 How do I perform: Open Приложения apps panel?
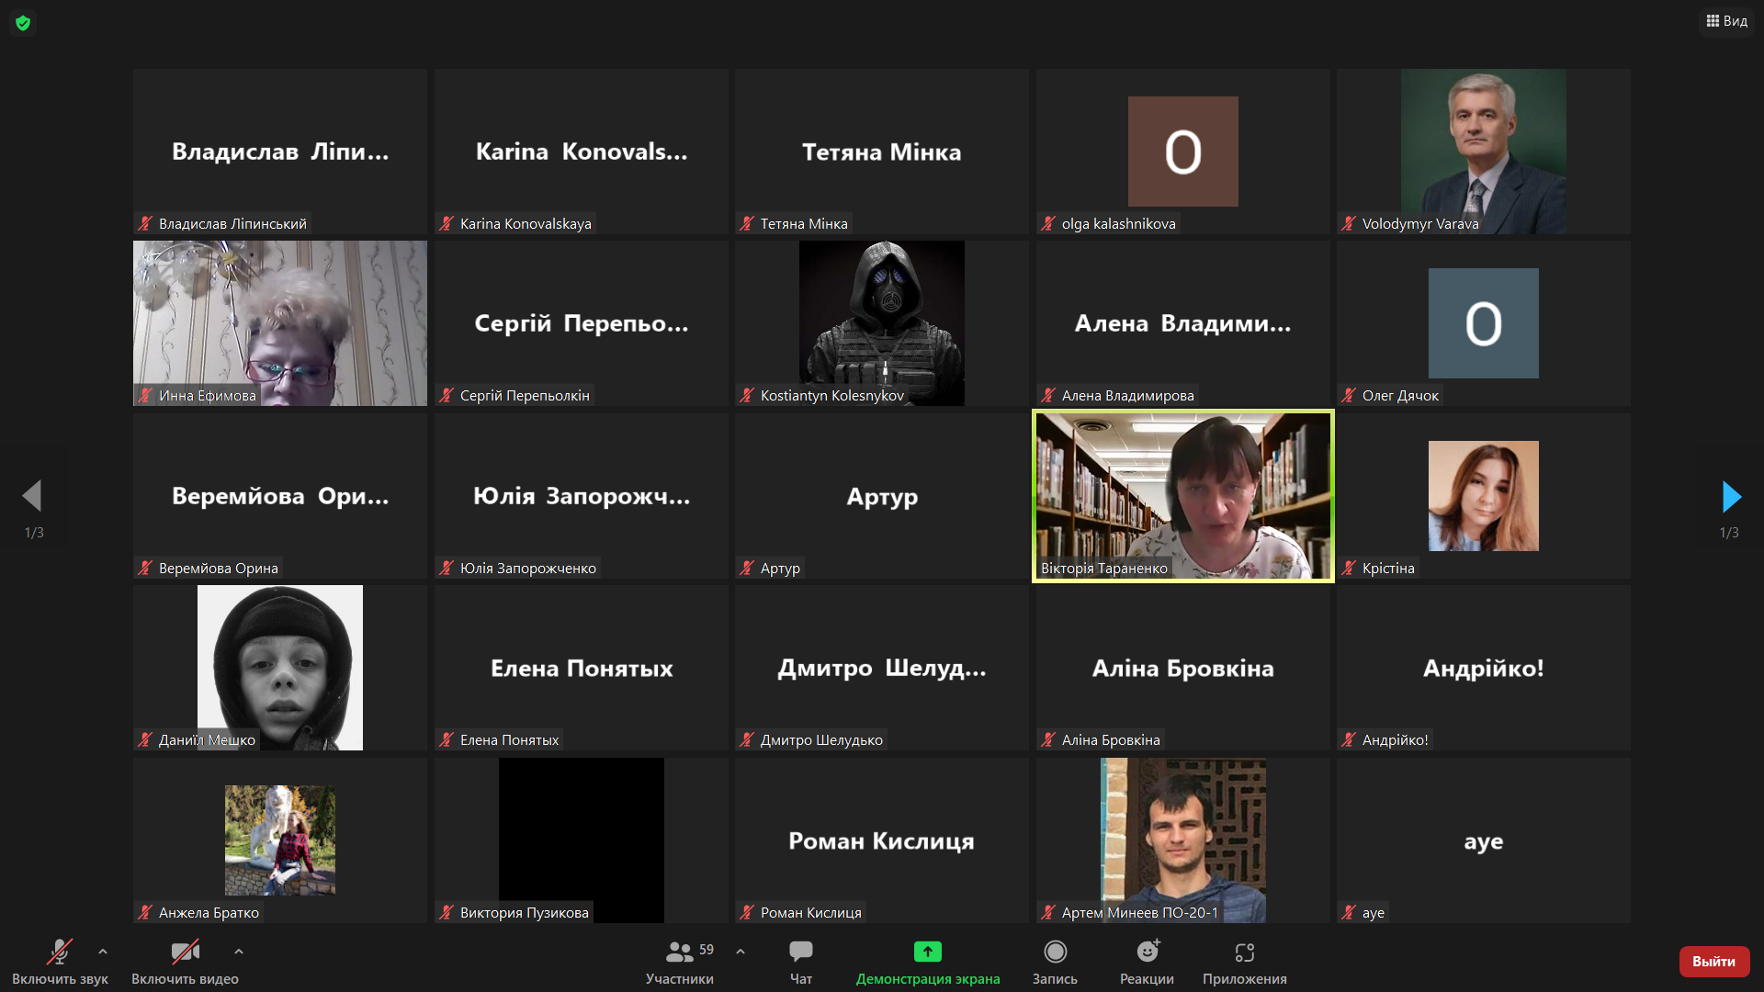pyautogui.click(x=1245, y=962)
